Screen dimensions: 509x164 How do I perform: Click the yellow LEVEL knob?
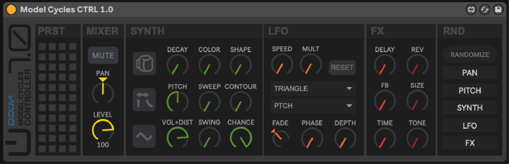click(x=103, y=130)
